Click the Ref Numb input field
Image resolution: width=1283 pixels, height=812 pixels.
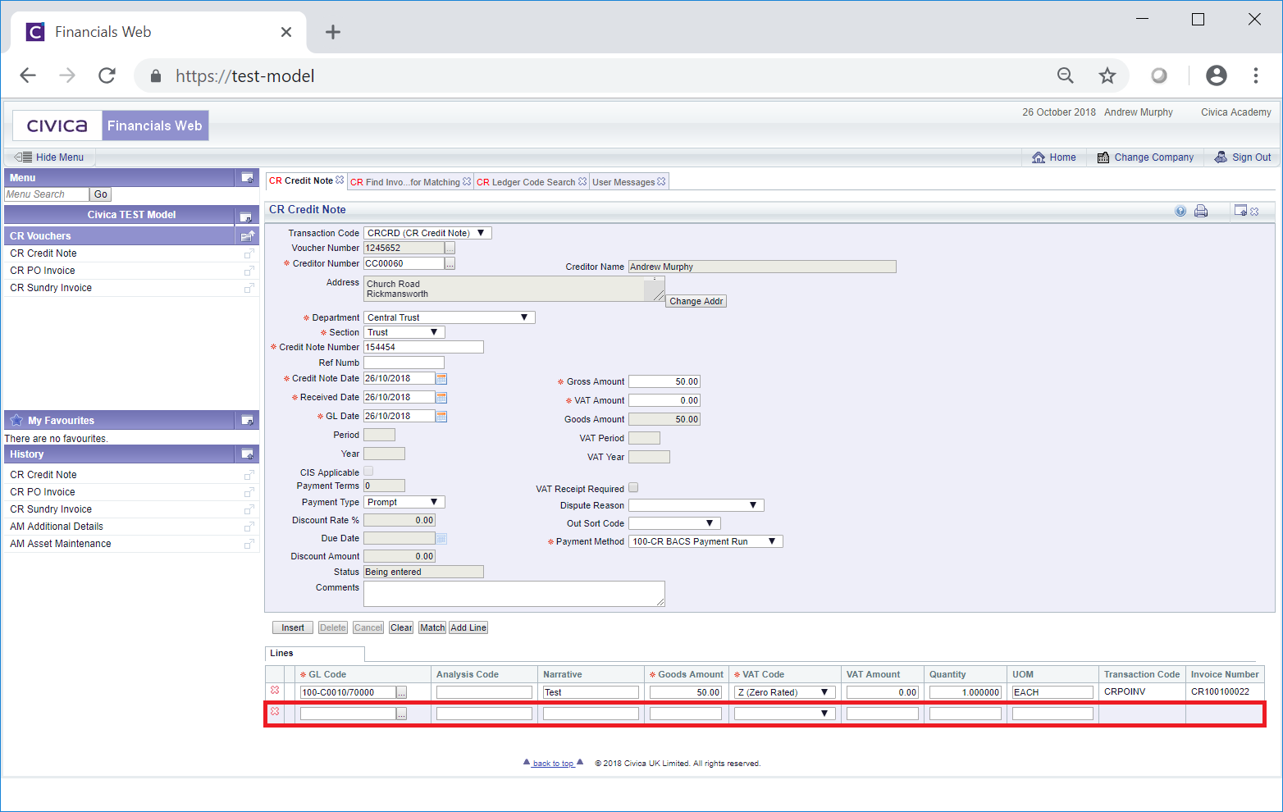(404, 363)
